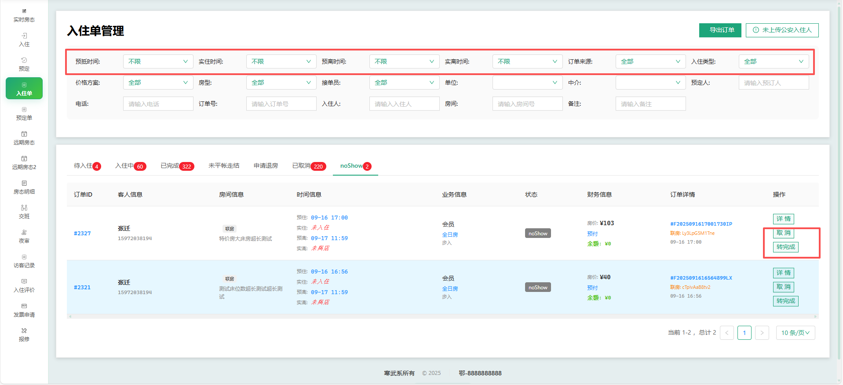843x385 pixels.
Task: Open 远期房态 calendar icon
Action: (24, 134)
